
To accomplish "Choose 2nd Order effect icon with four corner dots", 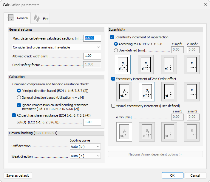I will pos(124,92).
